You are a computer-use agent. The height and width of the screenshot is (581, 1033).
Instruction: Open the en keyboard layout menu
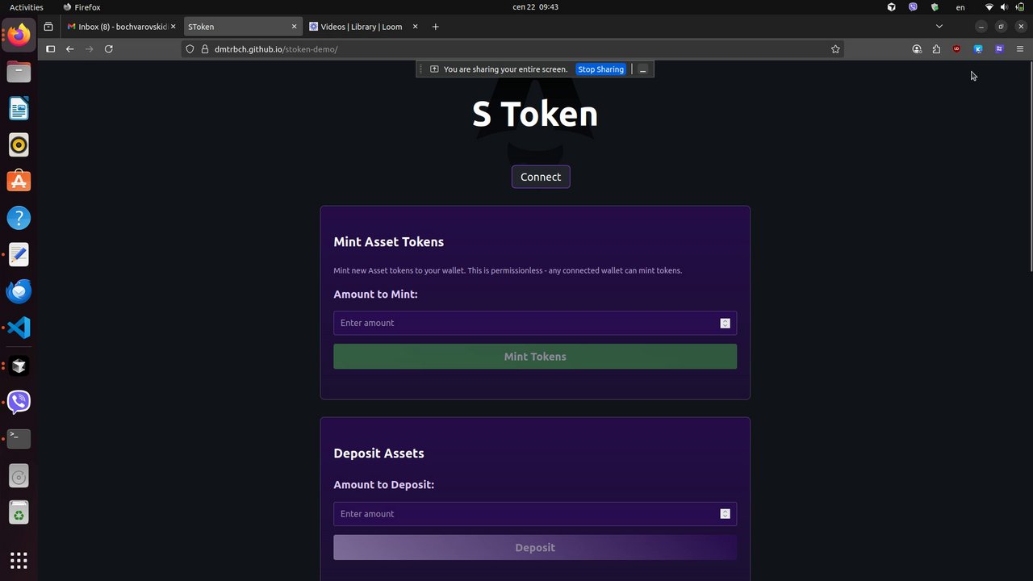click(960, 7)
